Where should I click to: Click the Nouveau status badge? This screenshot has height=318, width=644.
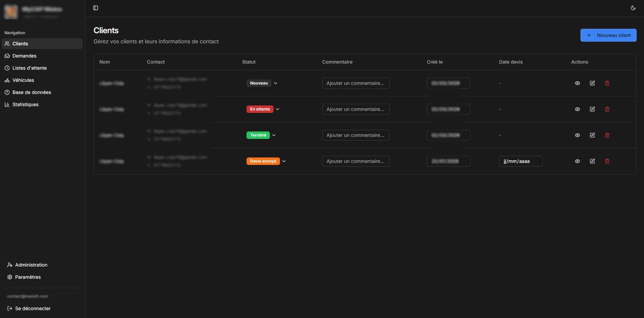(259, 83)
